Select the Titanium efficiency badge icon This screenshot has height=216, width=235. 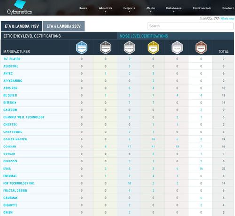click(105, 47)
